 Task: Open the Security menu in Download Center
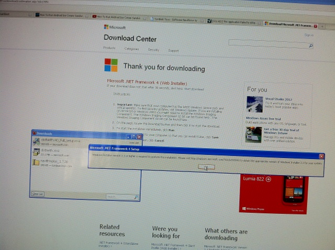(153, 50)
